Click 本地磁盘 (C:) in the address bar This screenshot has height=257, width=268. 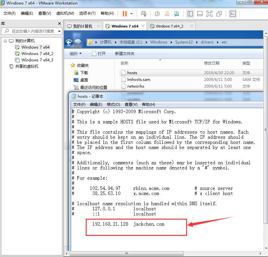pyautogui.click(x=131, y=42)
